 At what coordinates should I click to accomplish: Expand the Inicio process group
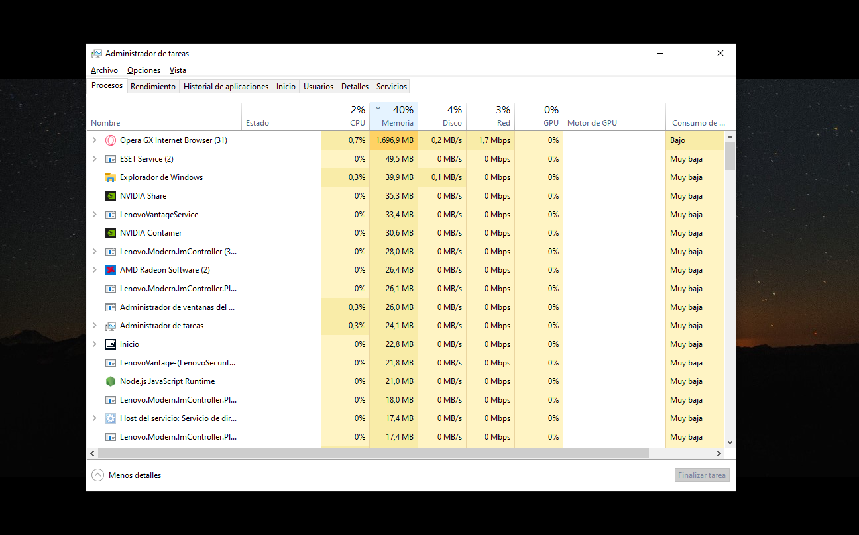point(94,344)
